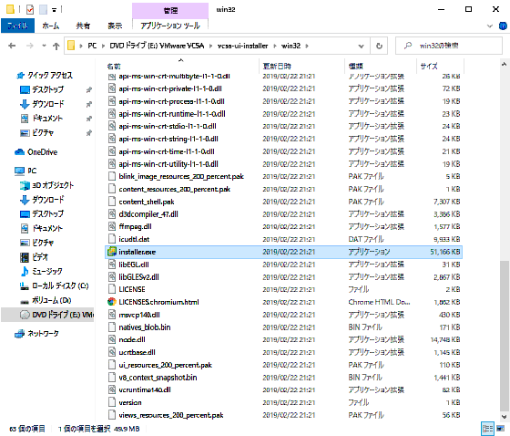Select the Manage contextual tab header
Screen dimensions: 510x436
[170, 10]
